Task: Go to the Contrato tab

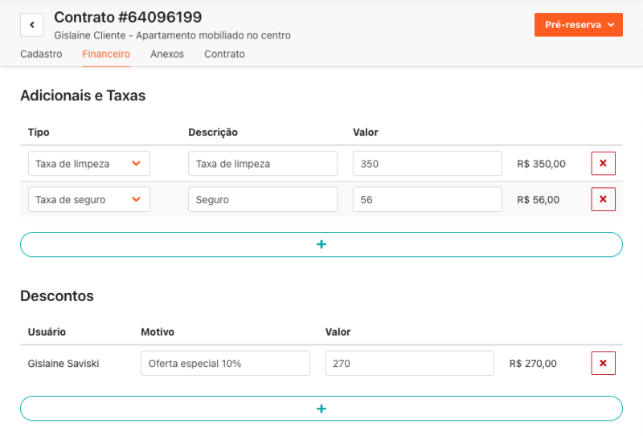Action: coord(224,55)
